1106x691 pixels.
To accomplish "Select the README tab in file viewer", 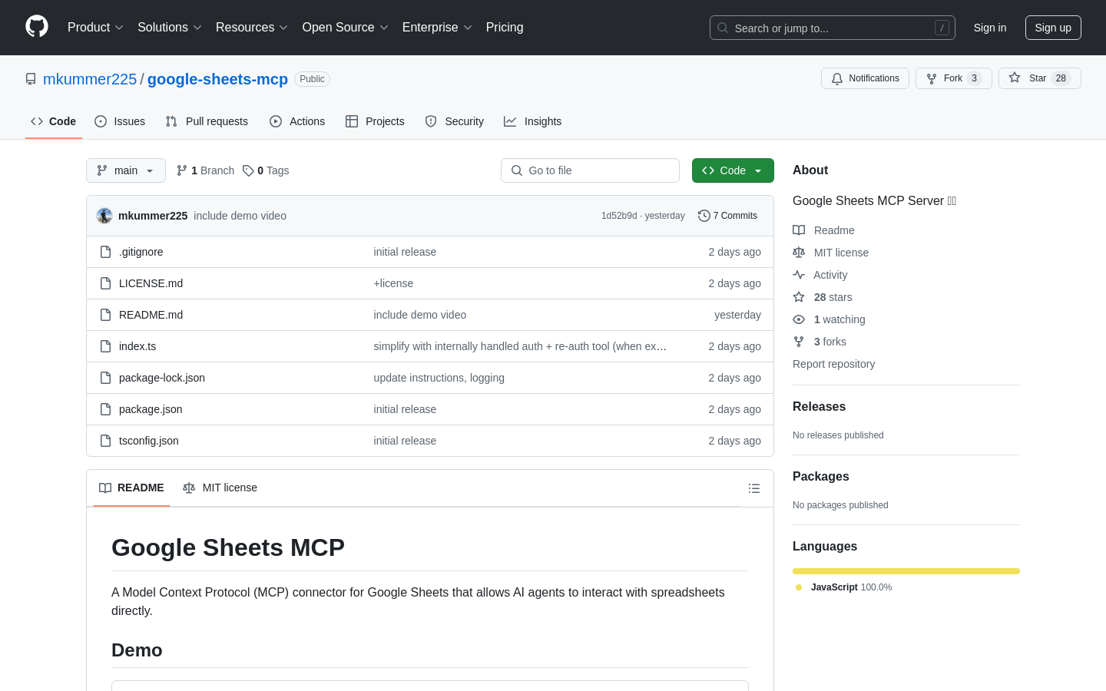I will point(131,488).
